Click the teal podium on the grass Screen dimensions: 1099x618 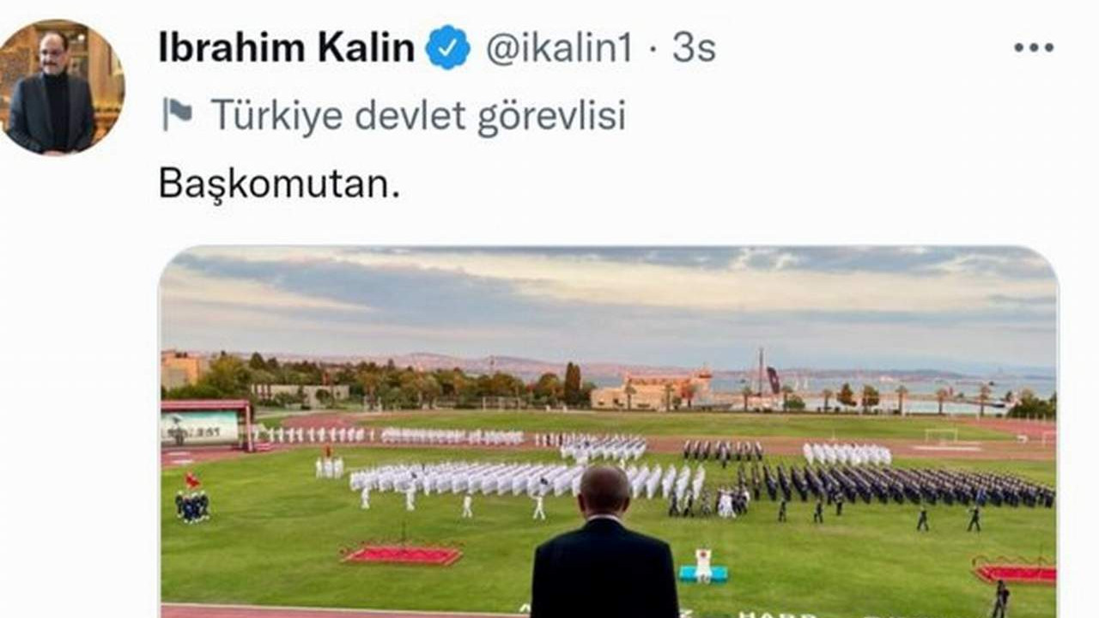[703, 573]
